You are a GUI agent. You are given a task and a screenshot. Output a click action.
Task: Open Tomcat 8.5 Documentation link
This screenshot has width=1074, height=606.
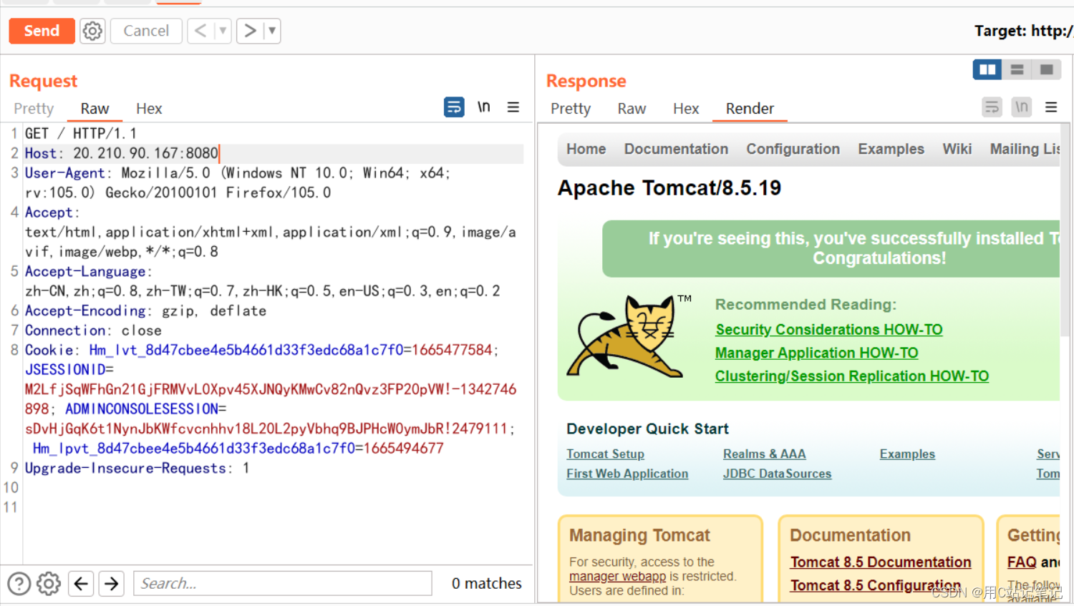[881, 562]
